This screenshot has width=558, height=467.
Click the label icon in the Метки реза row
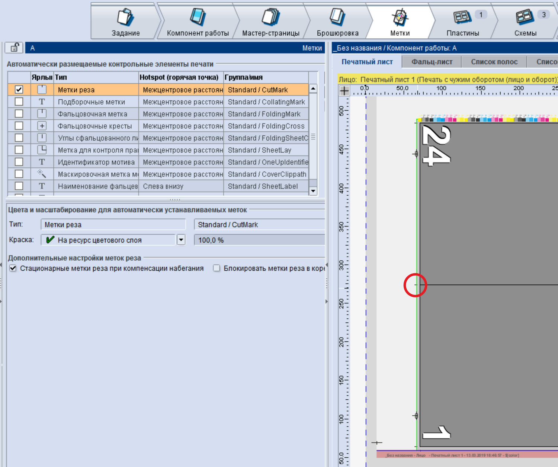coord(42,90)
